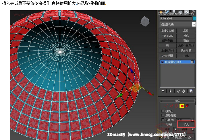
Task: Open the Modify command panel tab
Action: 168,12
